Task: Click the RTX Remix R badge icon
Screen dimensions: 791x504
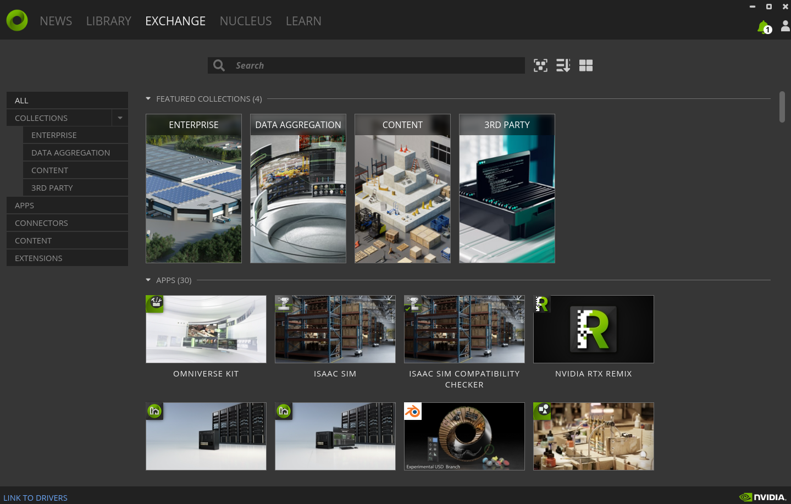Action: click(x=542, y=304)
